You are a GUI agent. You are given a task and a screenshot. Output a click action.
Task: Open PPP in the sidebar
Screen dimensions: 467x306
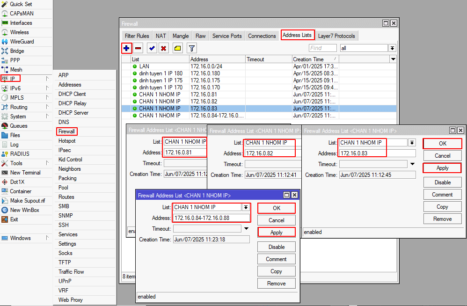coord(26,60)
